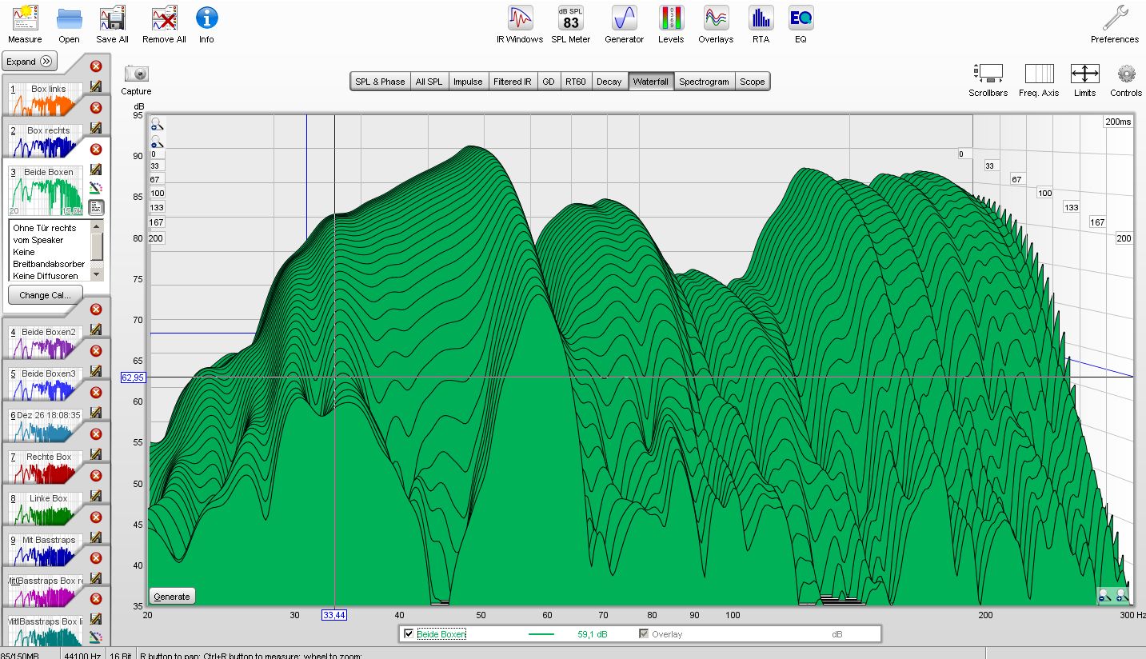This screenshot has width=1146, height=659.
Task: Select the Rechte Box measurement thumbnail
Action: coord(46,467)
